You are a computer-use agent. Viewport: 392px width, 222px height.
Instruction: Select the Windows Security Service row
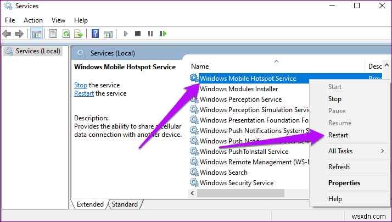pos(237,182)
